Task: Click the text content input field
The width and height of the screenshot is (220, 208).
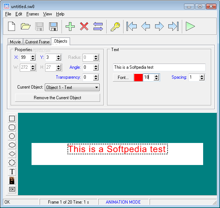Action: pos(159,67)
